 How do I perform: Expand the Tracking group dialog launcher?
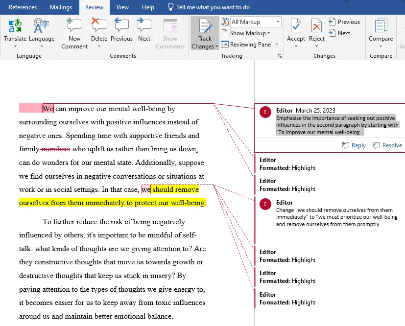click(280, 56)
